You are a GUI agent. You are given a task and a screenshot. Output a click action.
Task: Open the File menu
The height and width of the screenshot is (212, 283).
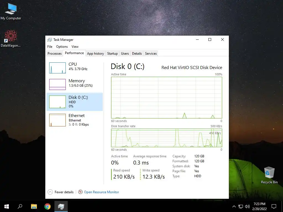click(50, 46)
